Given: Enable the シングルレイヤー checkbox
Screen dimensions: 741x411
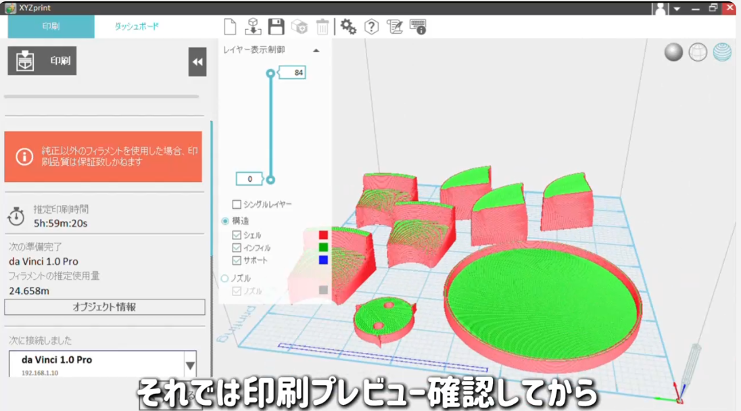Looking at the screenshot, I should (x=237, y=204).
